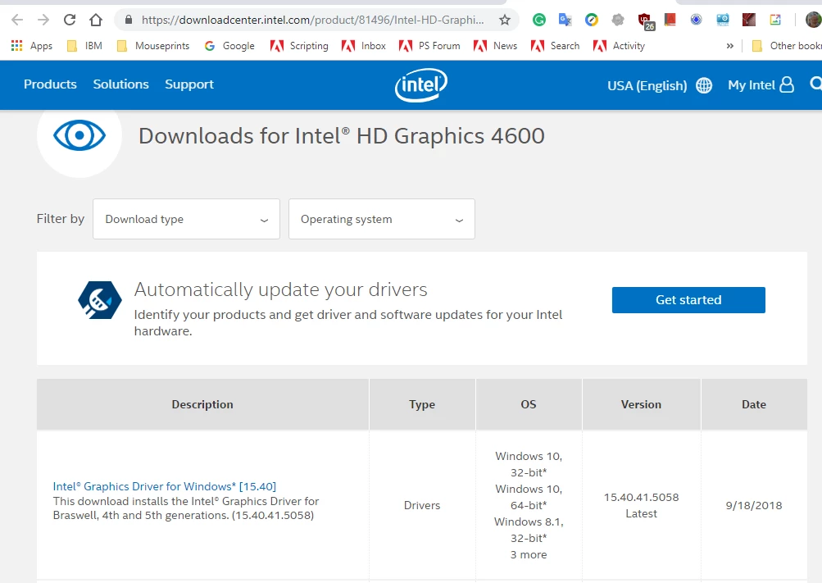
Task: Go forward with the browser forward arrow
Action: click(x=43, y=20)
